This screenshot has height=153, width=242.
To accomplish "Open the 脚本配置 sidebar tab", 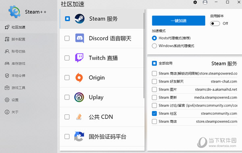I will tap(29, 39).
